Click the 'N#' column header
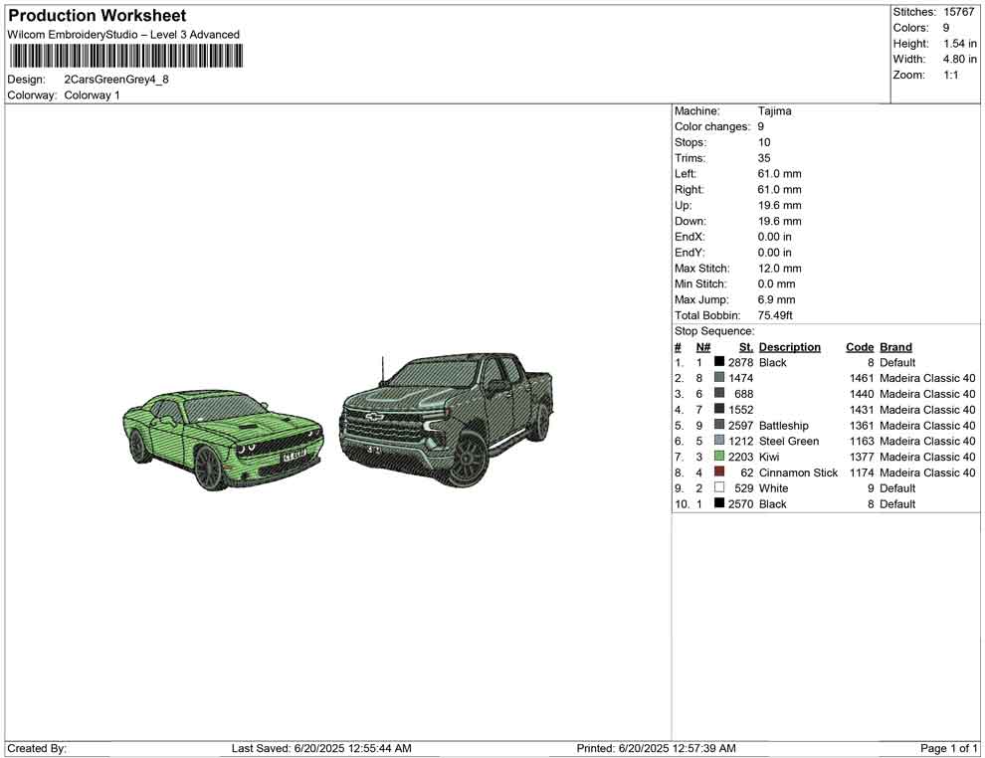Screen dimensions: 985x758 [703, 346]
